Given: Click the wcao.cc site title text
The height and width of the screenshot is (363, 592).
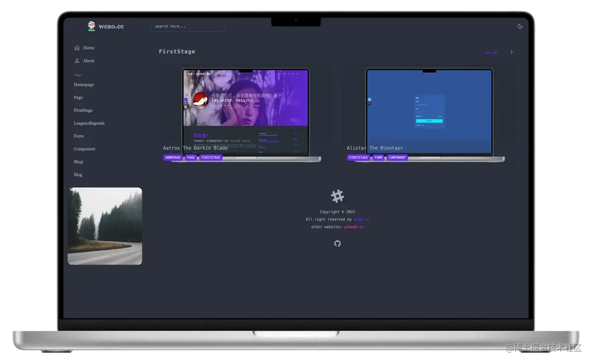Looking at the screenshot, I should tap(111, 26).
